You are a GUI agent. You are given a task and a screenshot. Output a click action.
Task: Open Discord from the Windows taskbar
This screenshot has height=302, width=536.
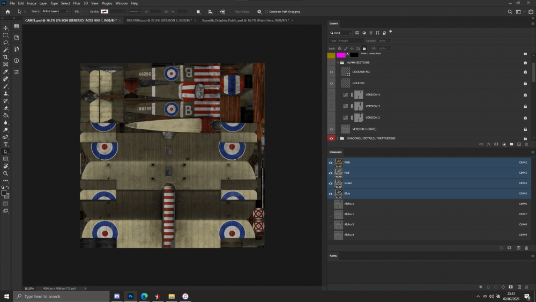[x=117, y=296]
